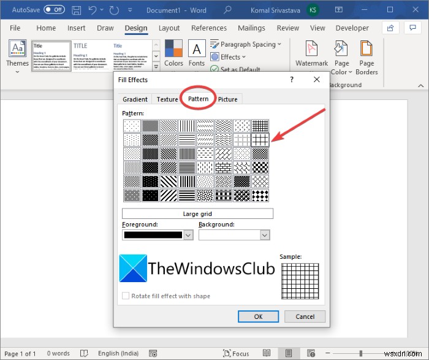
Task: Click the OK button
Action: point(258,316)
